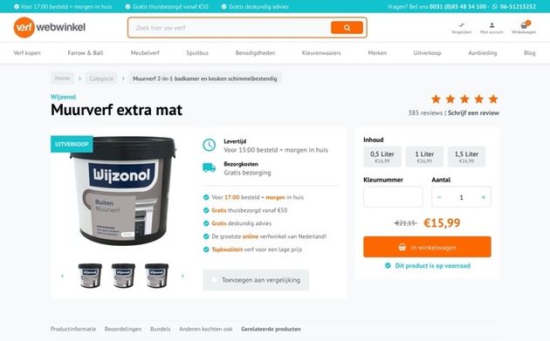Image resolution: width=550 pixels, height=341 pixels.
Task: Focus the Kleurnummer input field
Action: [x=393, y=196]
